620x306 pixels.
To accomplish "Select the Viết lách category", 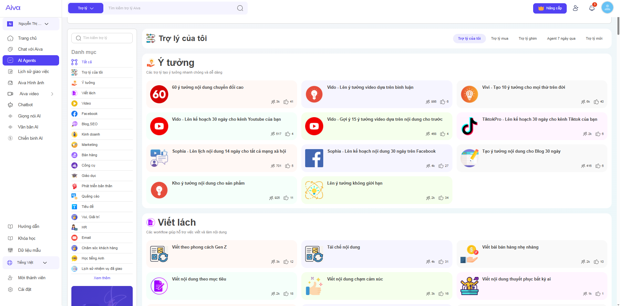I will [102, 93].
